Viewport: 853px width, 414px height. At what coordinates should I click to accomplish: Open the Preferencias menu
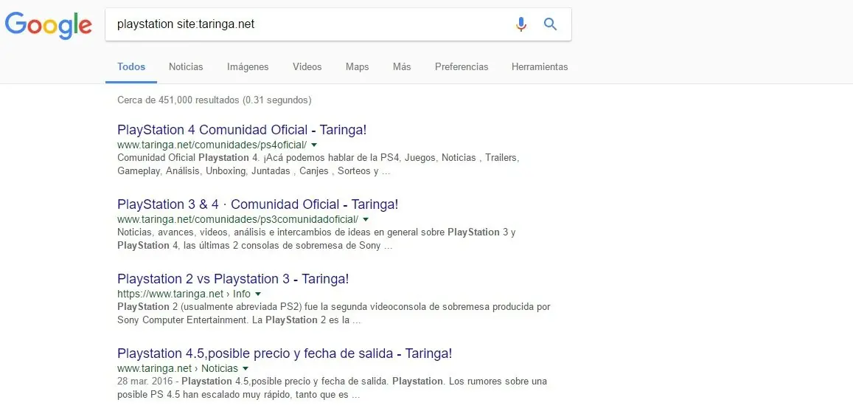coord(462,67)
